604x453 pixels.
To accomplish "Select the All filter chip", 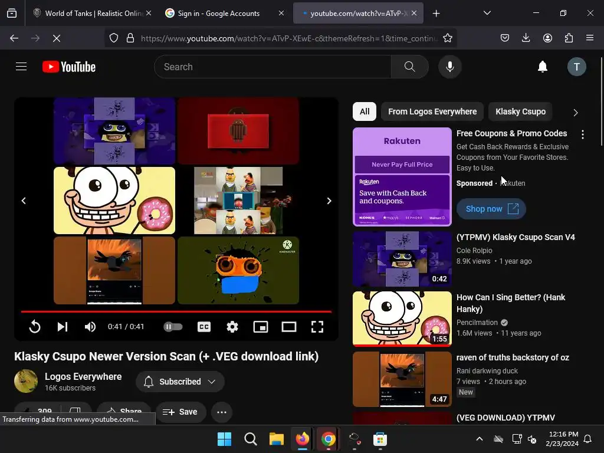I will coord(365,111).
